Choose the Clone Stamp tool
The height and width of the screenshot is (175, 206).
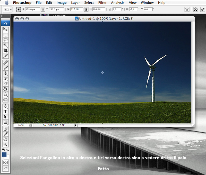click(x=5, y=73)
